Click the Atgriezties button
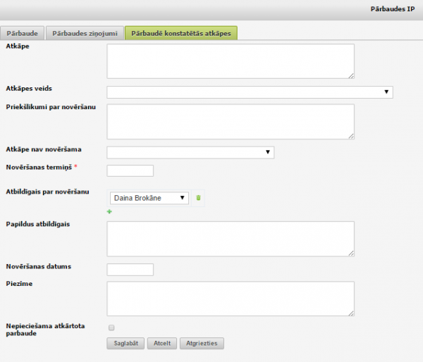The image size is (423, 362). pos(202,344)
